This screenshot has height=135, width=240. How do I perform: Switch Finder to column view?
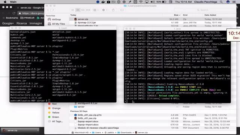click(83, 10)
